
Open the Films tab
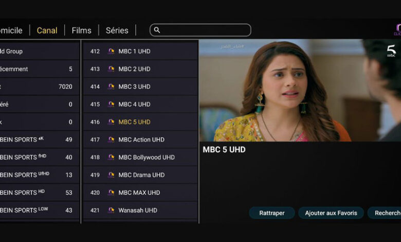pyautogui.click(x=82, y=30)
